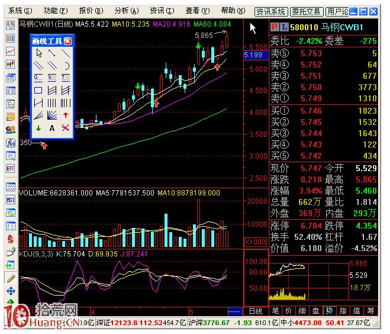Select the single straight line drawing tool
Screen dimensions: 390x334
point(66,53)
